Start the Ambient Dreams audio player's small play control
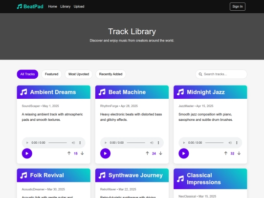Image resolution: width=264 pixels, height=198 pixels. click(x=27, y=143)
